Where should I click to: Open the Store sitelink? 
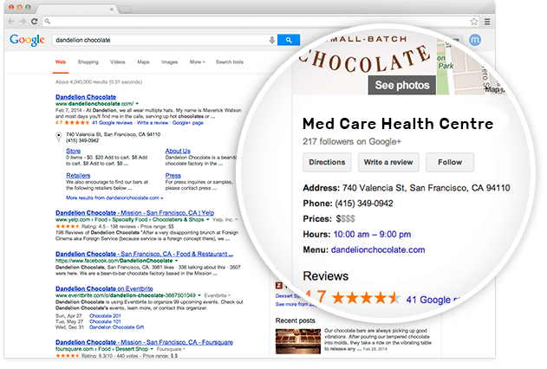(x=74, y=151)
